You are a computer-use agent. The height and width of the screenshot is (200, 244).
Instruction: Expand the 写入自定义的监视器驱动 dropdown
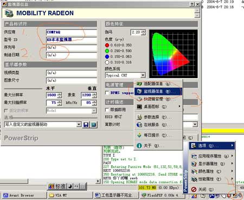[79, 125]
